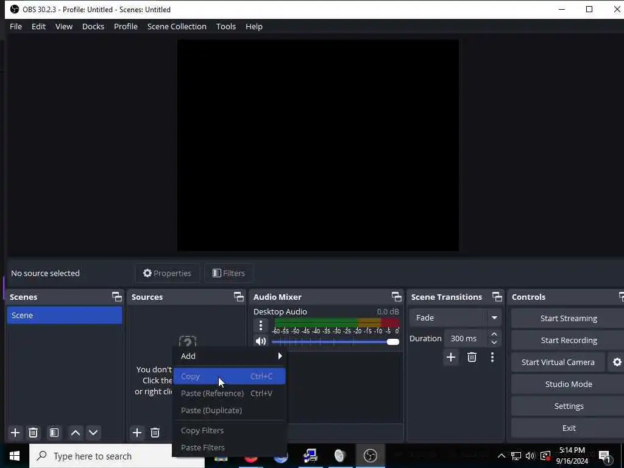Select the Scene item in Scenes list

click(x=65, y=315)
